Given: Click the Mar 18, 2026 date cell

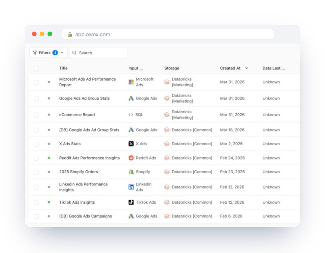Looking at the screenshot, I should tap(232, 130).
